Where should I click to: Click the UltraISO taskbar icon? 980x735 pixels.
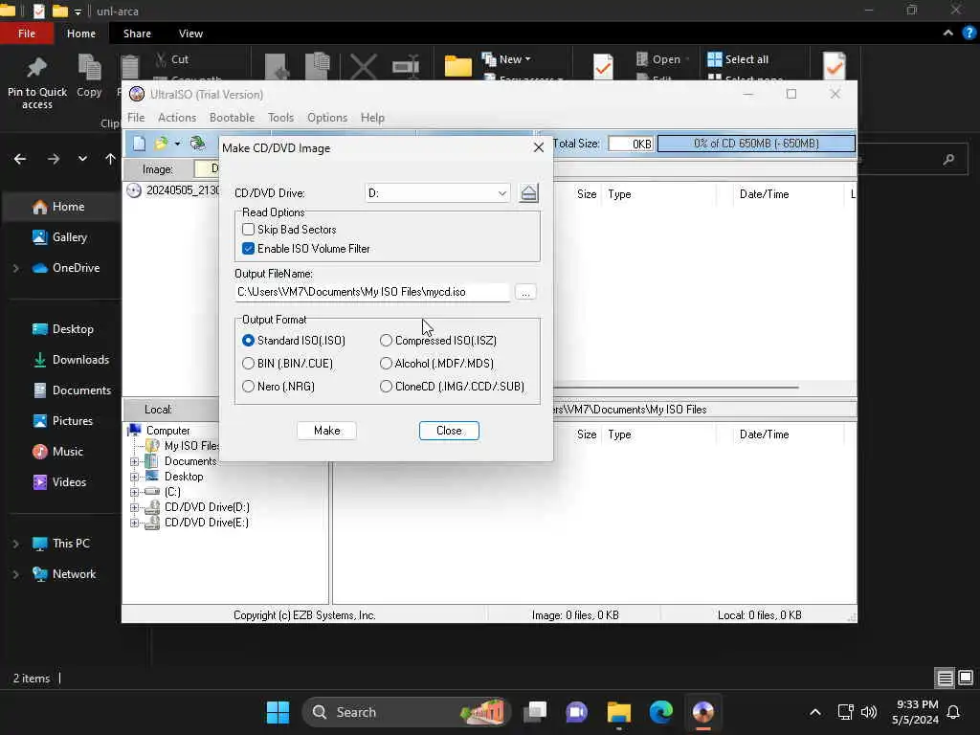coord(703,712)
